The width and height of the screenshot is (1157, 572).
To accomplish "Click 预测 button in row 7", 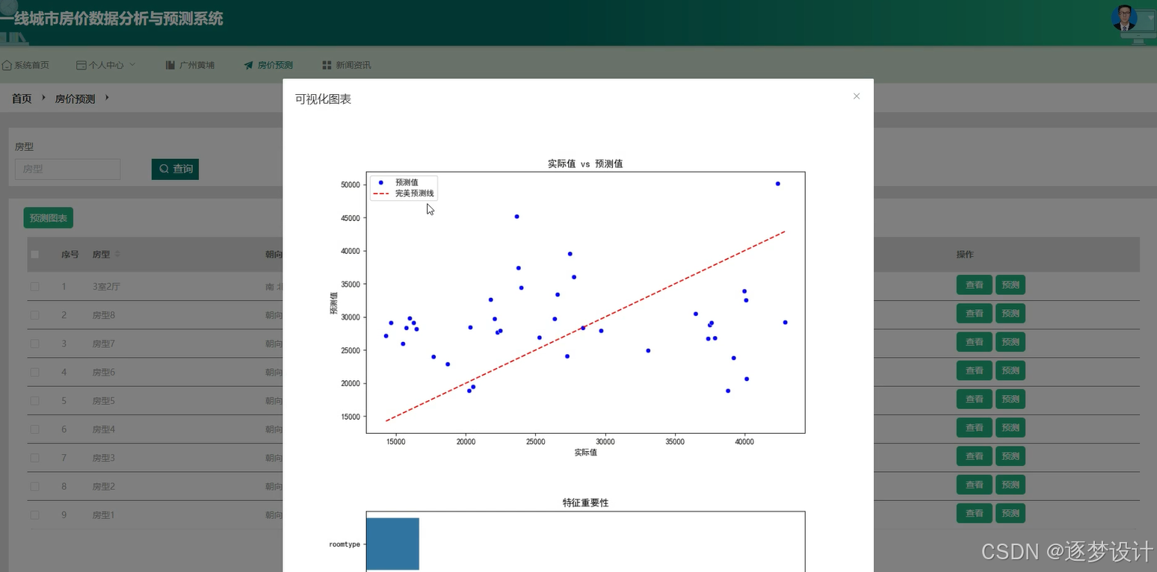I will [1011, 456].
